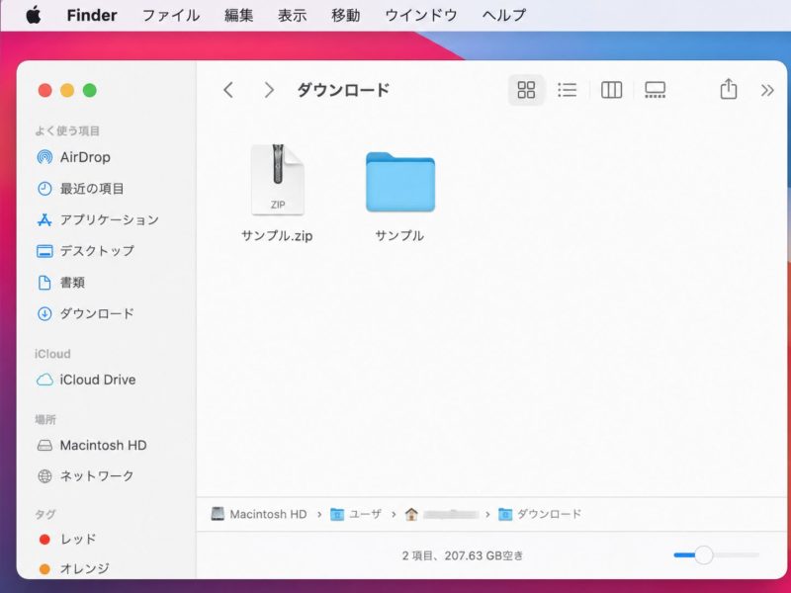The image size is (791, 593).
Task: Maximize the window with the green button
Action: point(90,90)
